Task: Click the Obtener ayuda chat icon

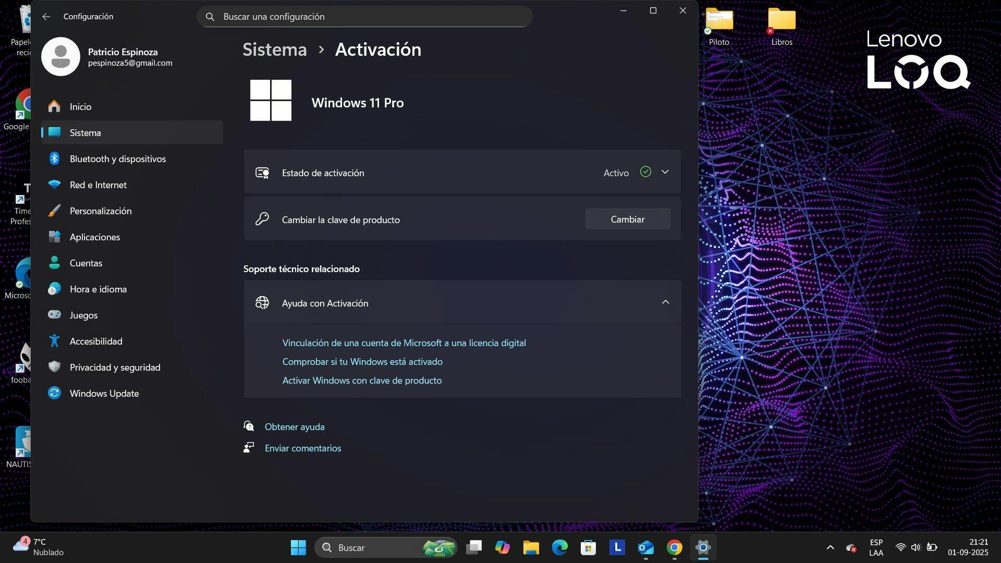Action: 249,426
